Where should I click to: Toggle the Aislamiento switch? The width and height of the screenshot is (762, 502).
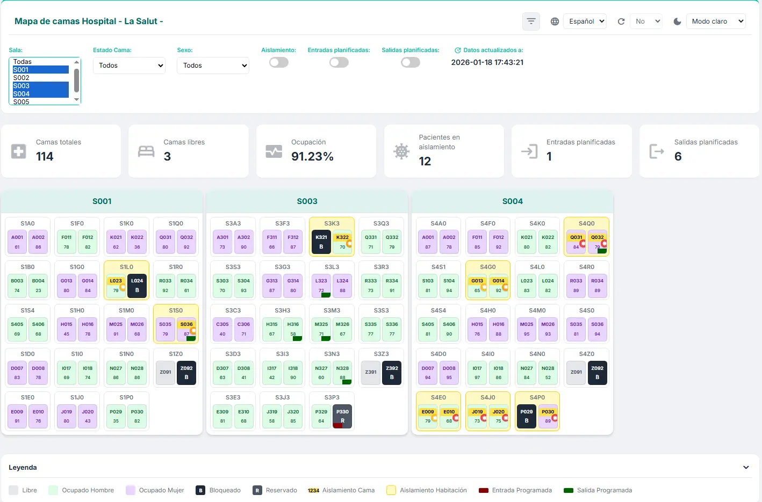pos(279,62)
